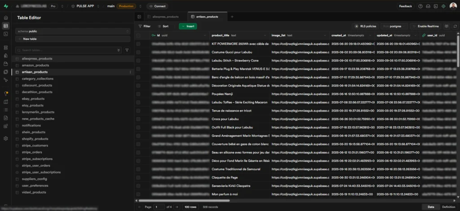Open the Logs list sidebar icon
This screenshot has height=211, width=460.
pyautogui.click(x=5, y=110)
